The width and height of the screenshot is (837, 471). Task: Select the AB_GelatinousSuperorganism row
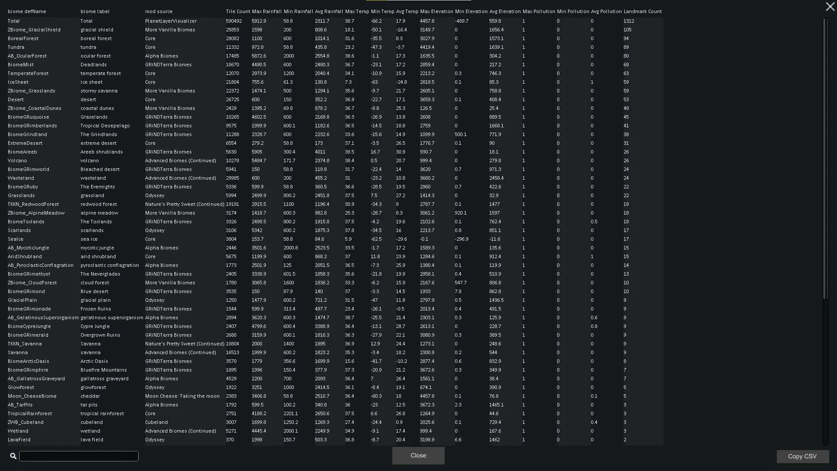[43, 317]
